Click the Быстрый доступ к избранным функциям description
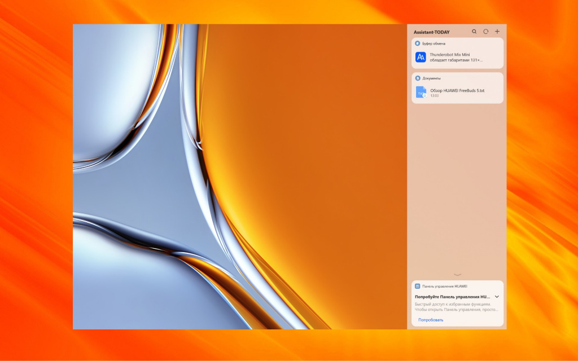578x361 pixels. pyautogui.click(x=456, y=307)
